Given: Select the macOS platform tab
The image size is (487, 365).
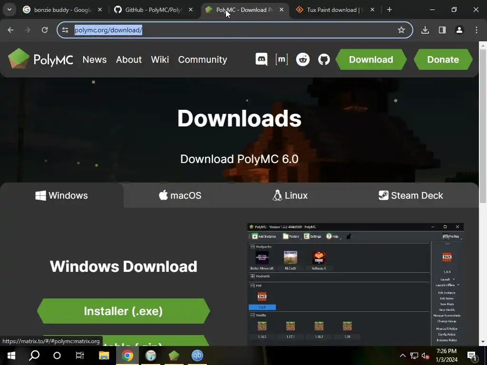Looking at the screenshot, I should tap(180, 195).
